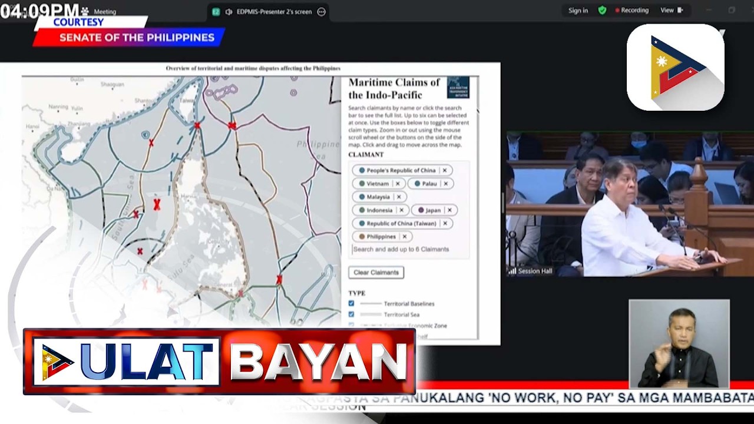Remove the Malaysia claimant tag
Screen dimensions: 754x424
pyautogui.click(x=399, y=197)
